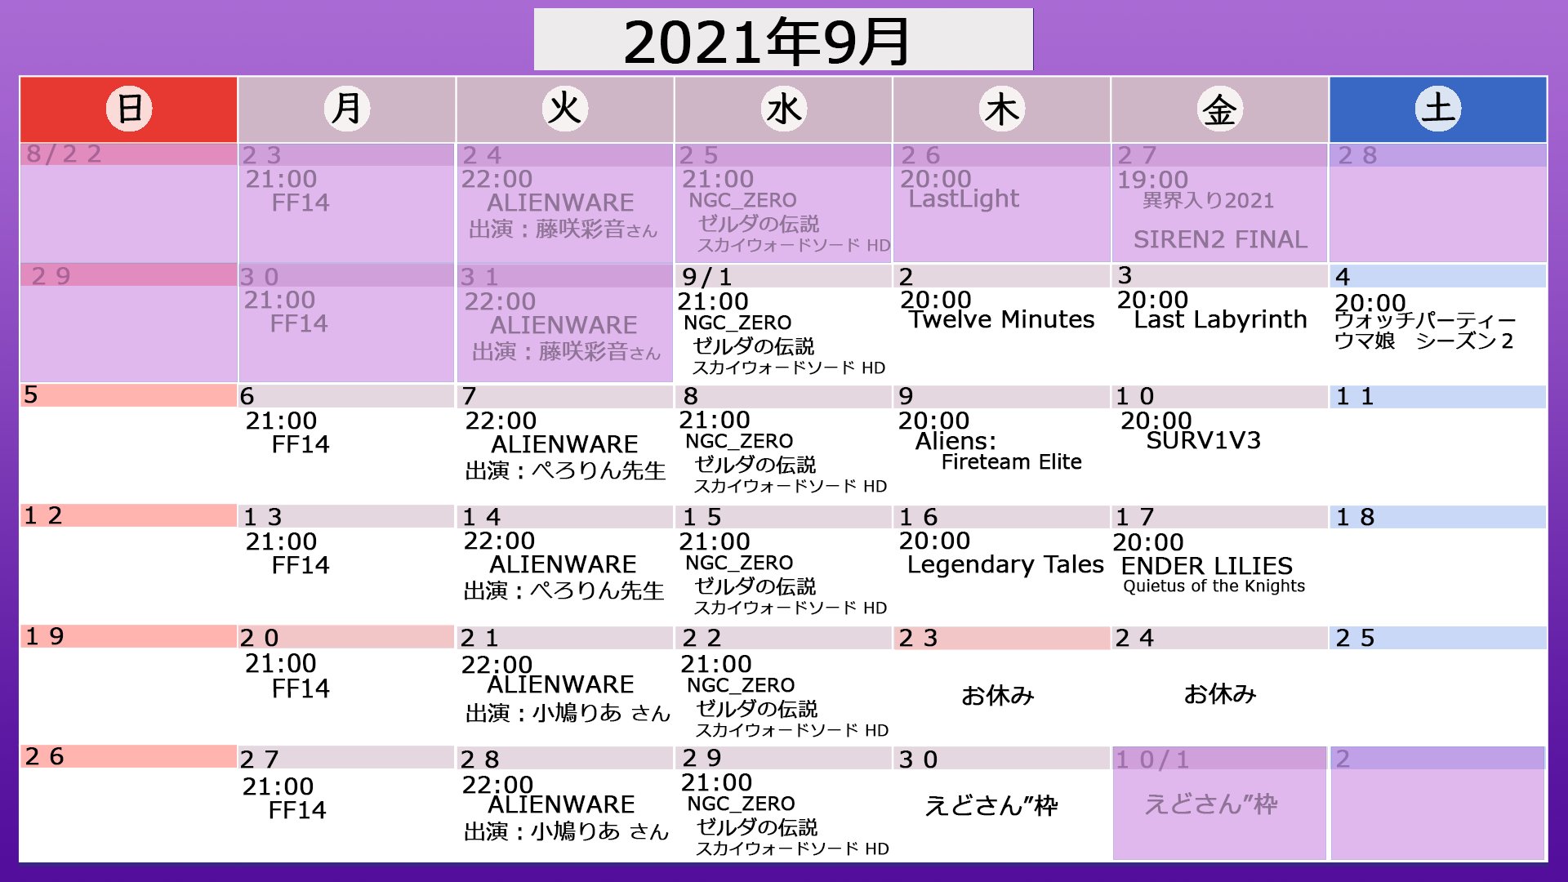Select the Twelve Minutes entry on September 2
1568x882 pixels.
click(x=1001, y=319)
